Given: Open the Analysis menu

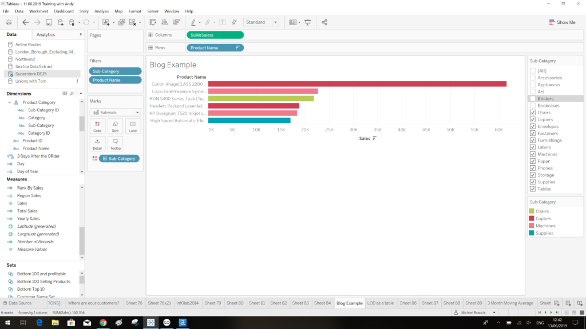Looking at the screenshot, I should coord(101,11).
